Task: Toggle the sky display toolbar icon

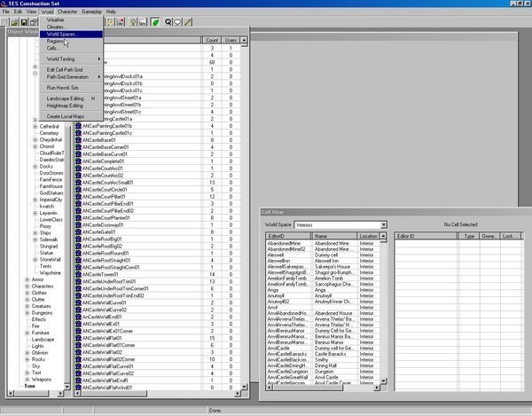Action: (x=143, y=22)
